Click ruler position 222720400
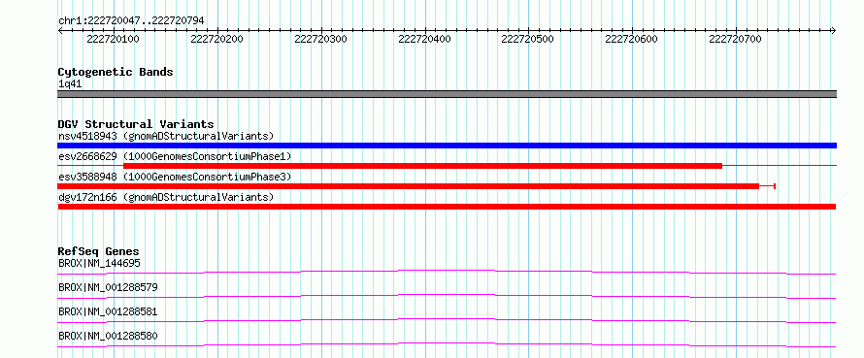 (x=424, y=40)
